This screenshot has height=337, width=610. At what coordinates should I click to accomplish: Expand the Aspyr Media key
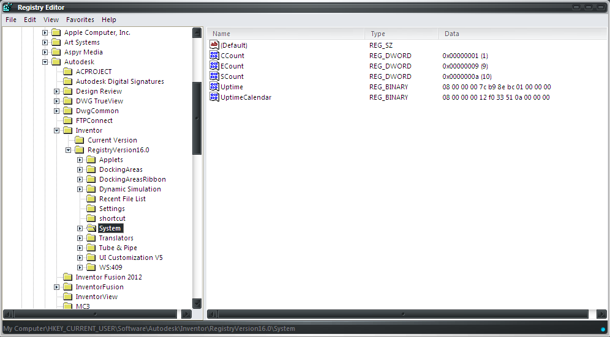(x=45, y=52)
